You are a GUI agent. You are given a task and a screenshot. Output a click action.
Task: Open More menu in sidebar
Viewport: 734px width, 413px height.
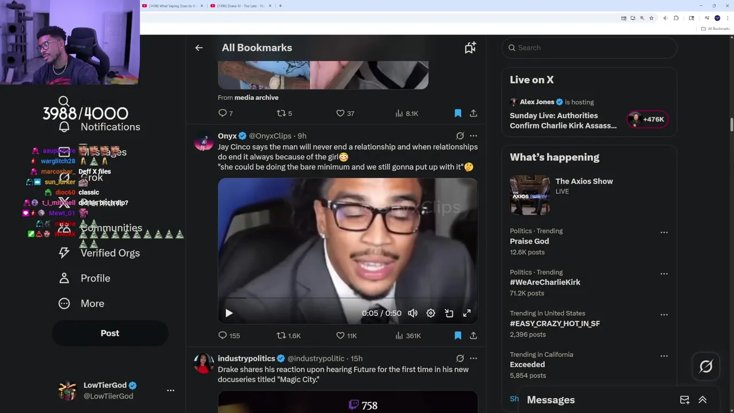coord(82,303)
